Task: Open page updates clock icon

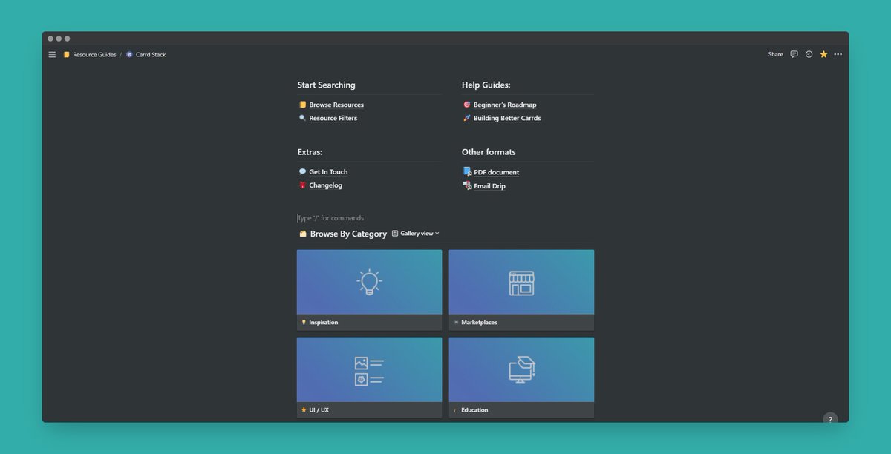Action: 809,54
